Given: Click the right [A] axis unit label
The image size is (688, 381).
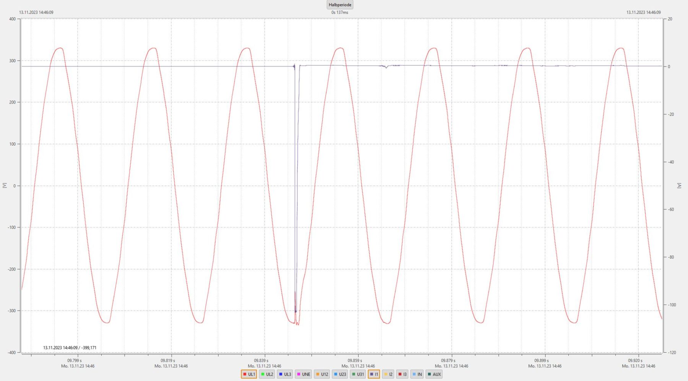Looking at the screenshot, I should 679,185.
